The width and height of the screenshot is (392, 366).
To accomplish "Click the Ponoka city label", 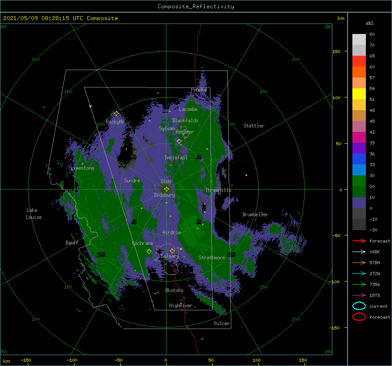I will point(199,90).
